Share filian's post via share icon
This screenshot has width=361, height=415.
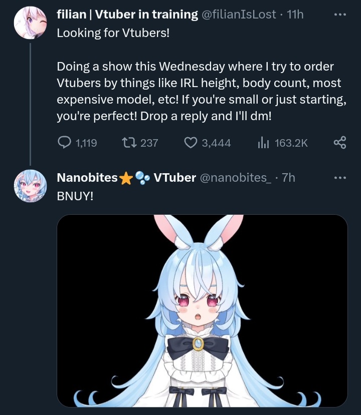[340, 142]
